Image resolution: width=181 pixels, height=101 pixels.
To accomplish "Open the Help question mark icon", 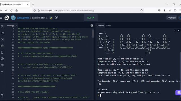I will tap(2, 95).
